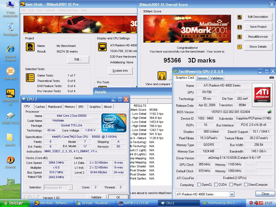Toggle the CUDA checkbox in GPU-Z
Image resolution: width=276 pixels, height=207 pixels.
tap(216, 184)
